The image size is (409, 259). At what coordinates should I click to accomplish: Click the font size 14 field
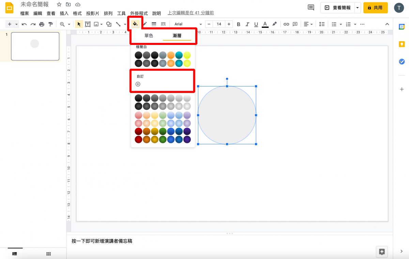219,24
